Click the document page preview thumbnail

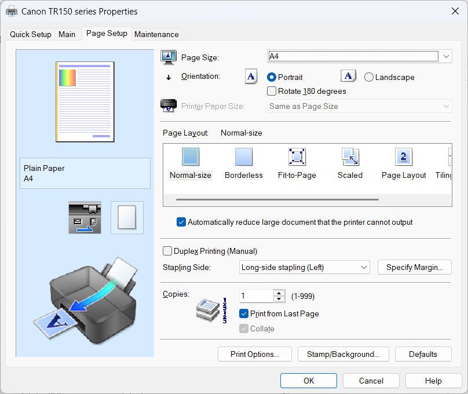85,102
